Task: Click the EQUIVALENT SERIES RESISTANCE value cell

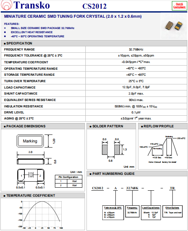Action: pyautogui.click(x=136, y=100)
